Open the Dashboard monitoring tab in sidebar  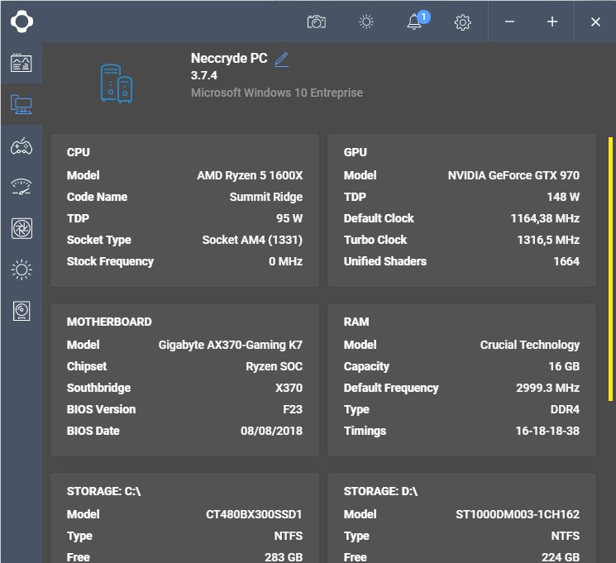click(x=21, y=63)
